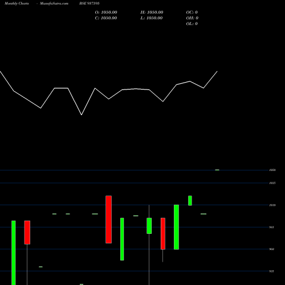Click the 935 price axis label
Image resolution: width=285 pixels, height=285 pixels.
click(272, 271)
